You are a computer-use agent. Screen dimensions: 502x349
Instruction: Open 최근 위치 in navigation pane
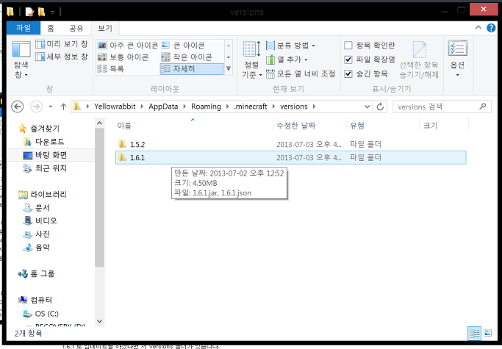pyautogui.click(x=45, y=168)
